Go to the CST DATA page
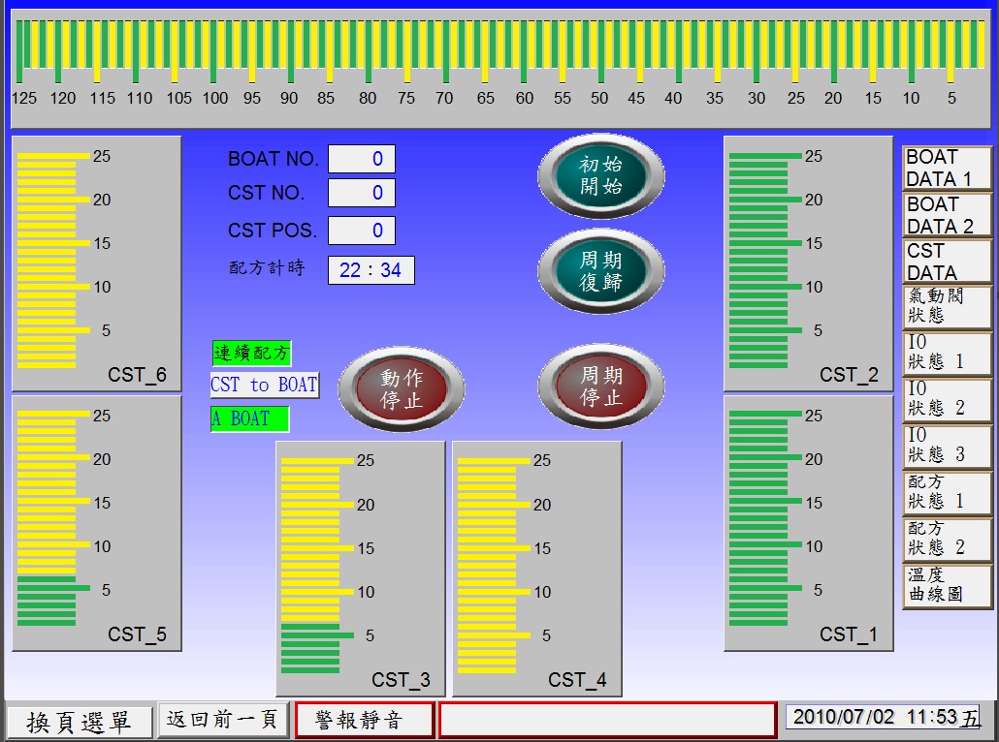 (x=947, y=262)
